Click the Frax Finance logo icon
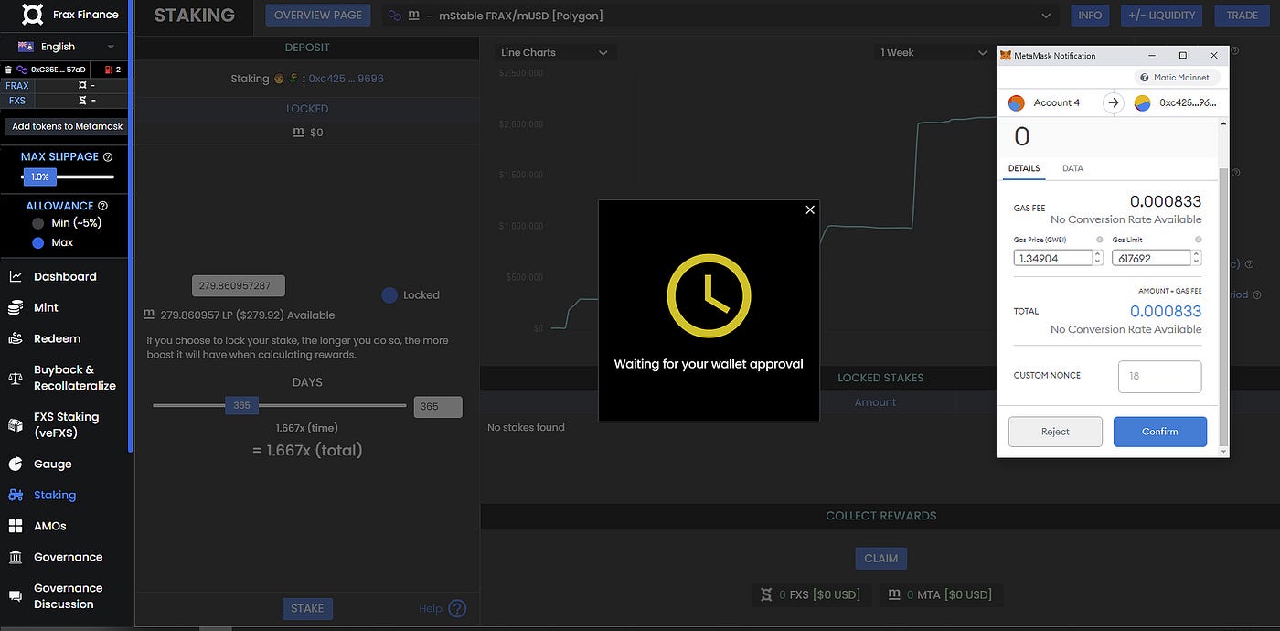This screenshot has width=1280, height=631. 32,15
